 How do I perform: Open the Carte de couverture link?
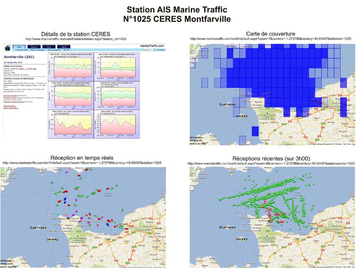click(x=10, y=96)
